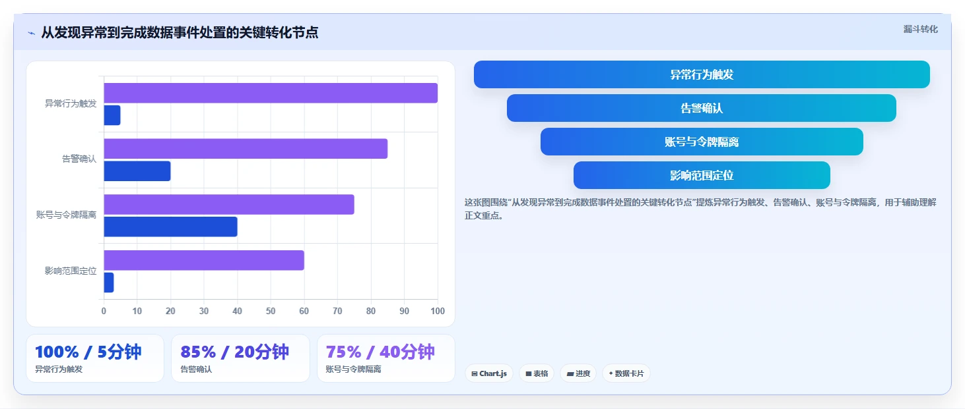Click the 数据卡片 chip label
The height and width of the screenshot is (409, 965).
629,374
